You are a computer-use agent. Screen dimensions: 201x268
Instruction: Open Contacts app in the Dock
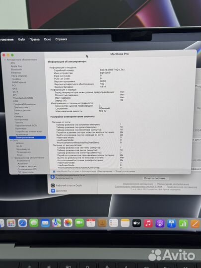click(102, 223)
